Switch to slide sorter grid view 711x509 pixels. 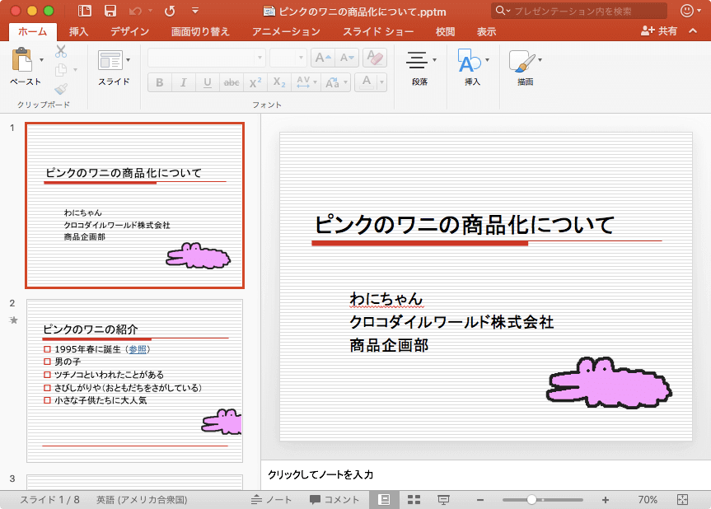(x=414, y=500)
